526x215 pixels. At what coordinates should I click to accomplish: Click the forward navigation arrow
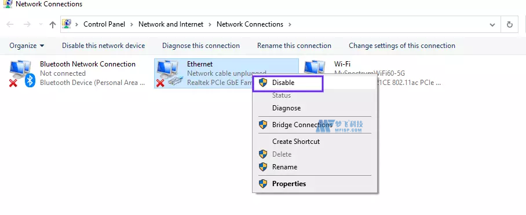click(27, 24)
